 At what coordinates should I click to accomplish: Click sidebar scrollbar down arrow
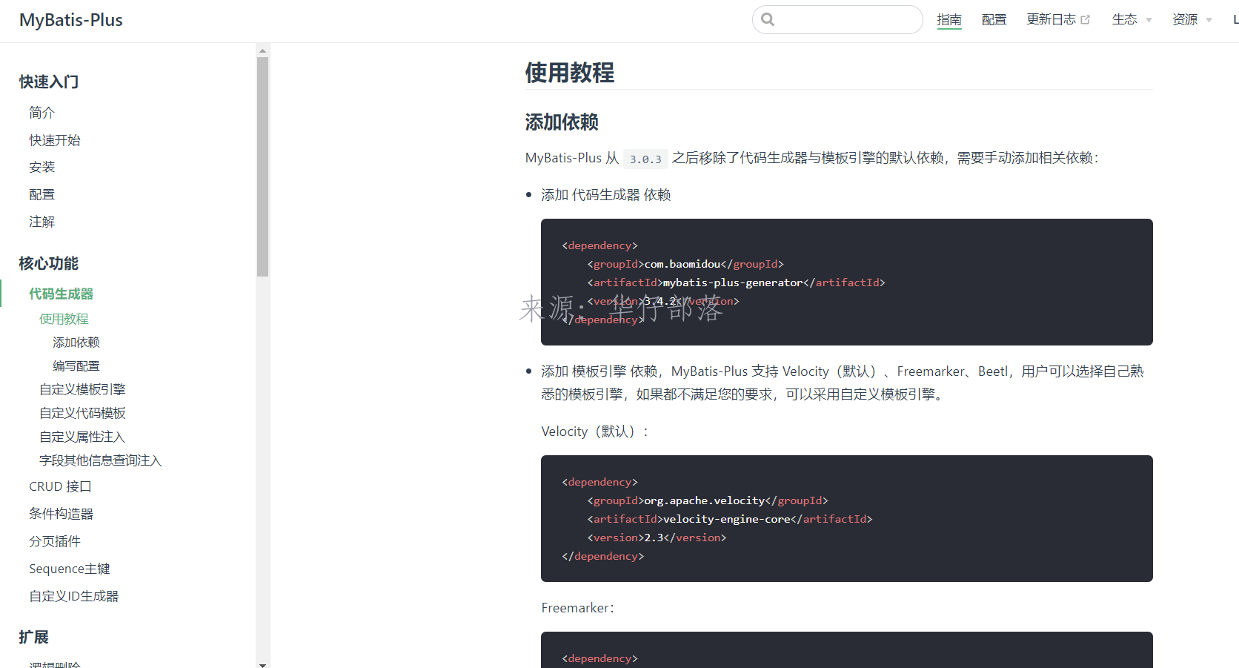[262, 664]
